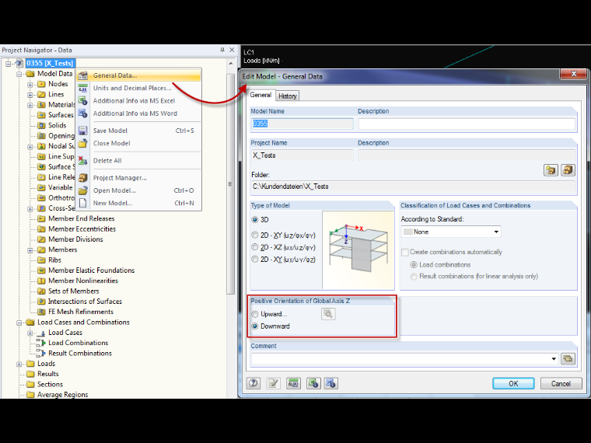Click Save Model in the context menu
Viewport: 591px width, 443px height.
pos(138,131)
